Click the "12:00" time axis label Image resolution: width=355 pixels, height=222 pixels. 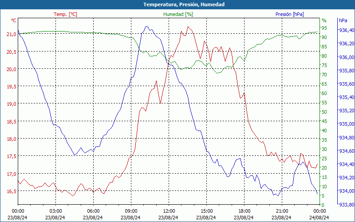tap(169, 211)
